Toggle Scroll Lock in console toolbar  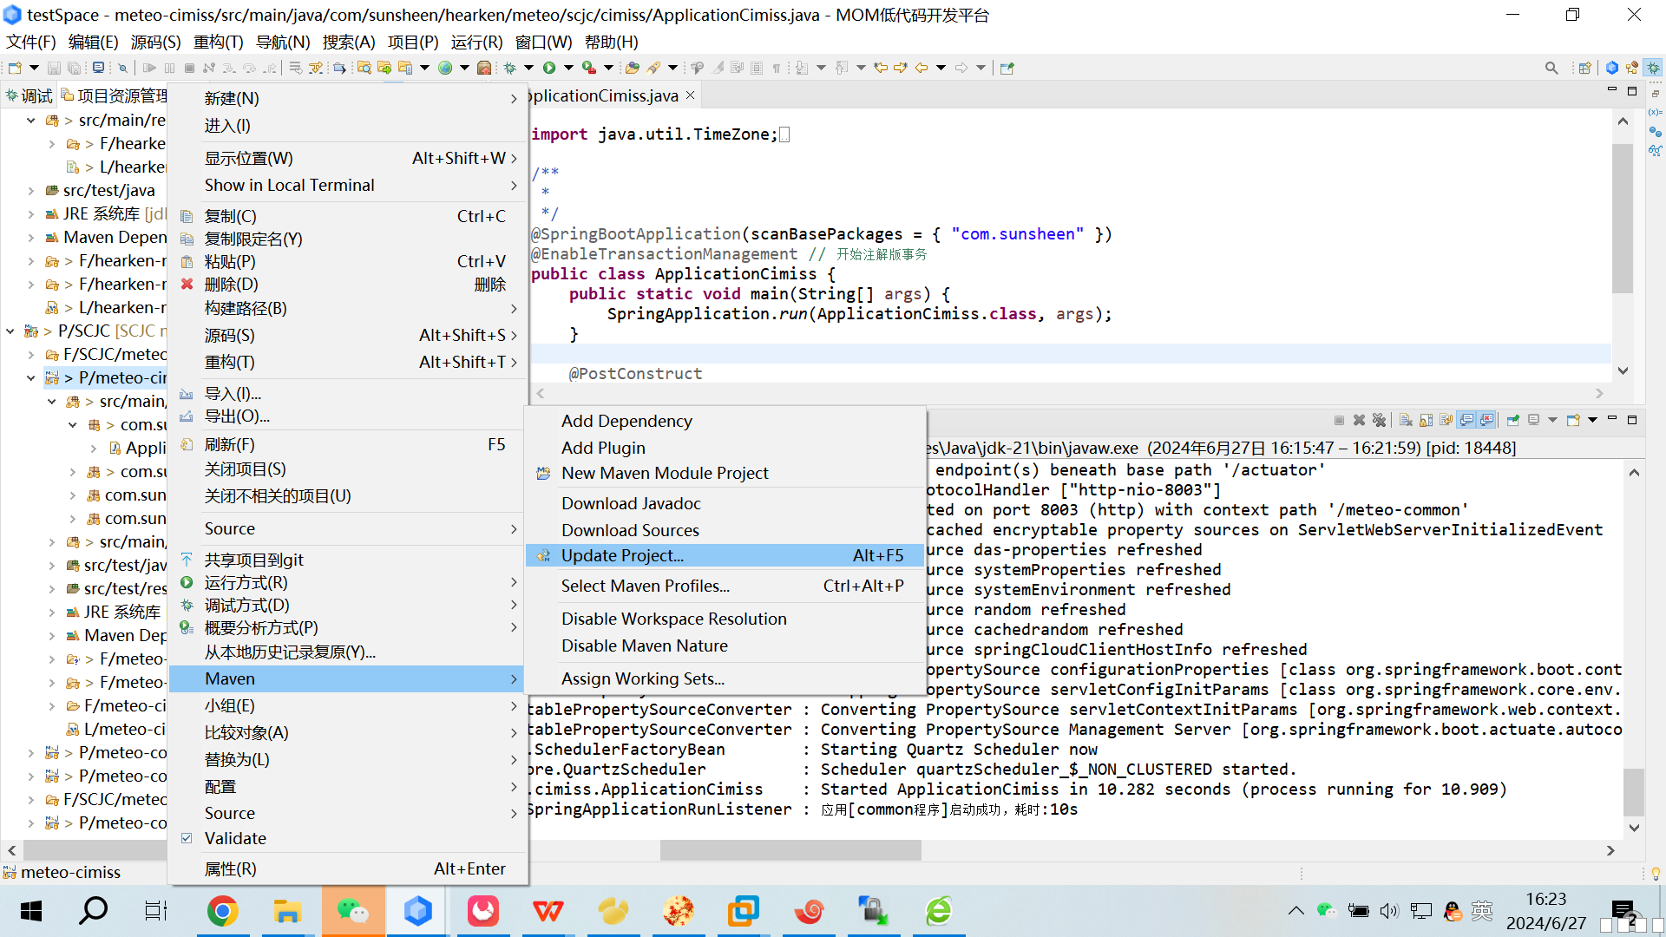click(1426, 420)
